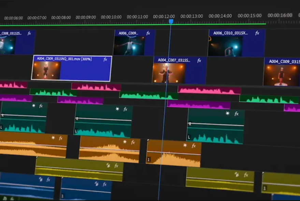
Task: Click the A004_C007_0315S clip name
Action: pos(174,60)
